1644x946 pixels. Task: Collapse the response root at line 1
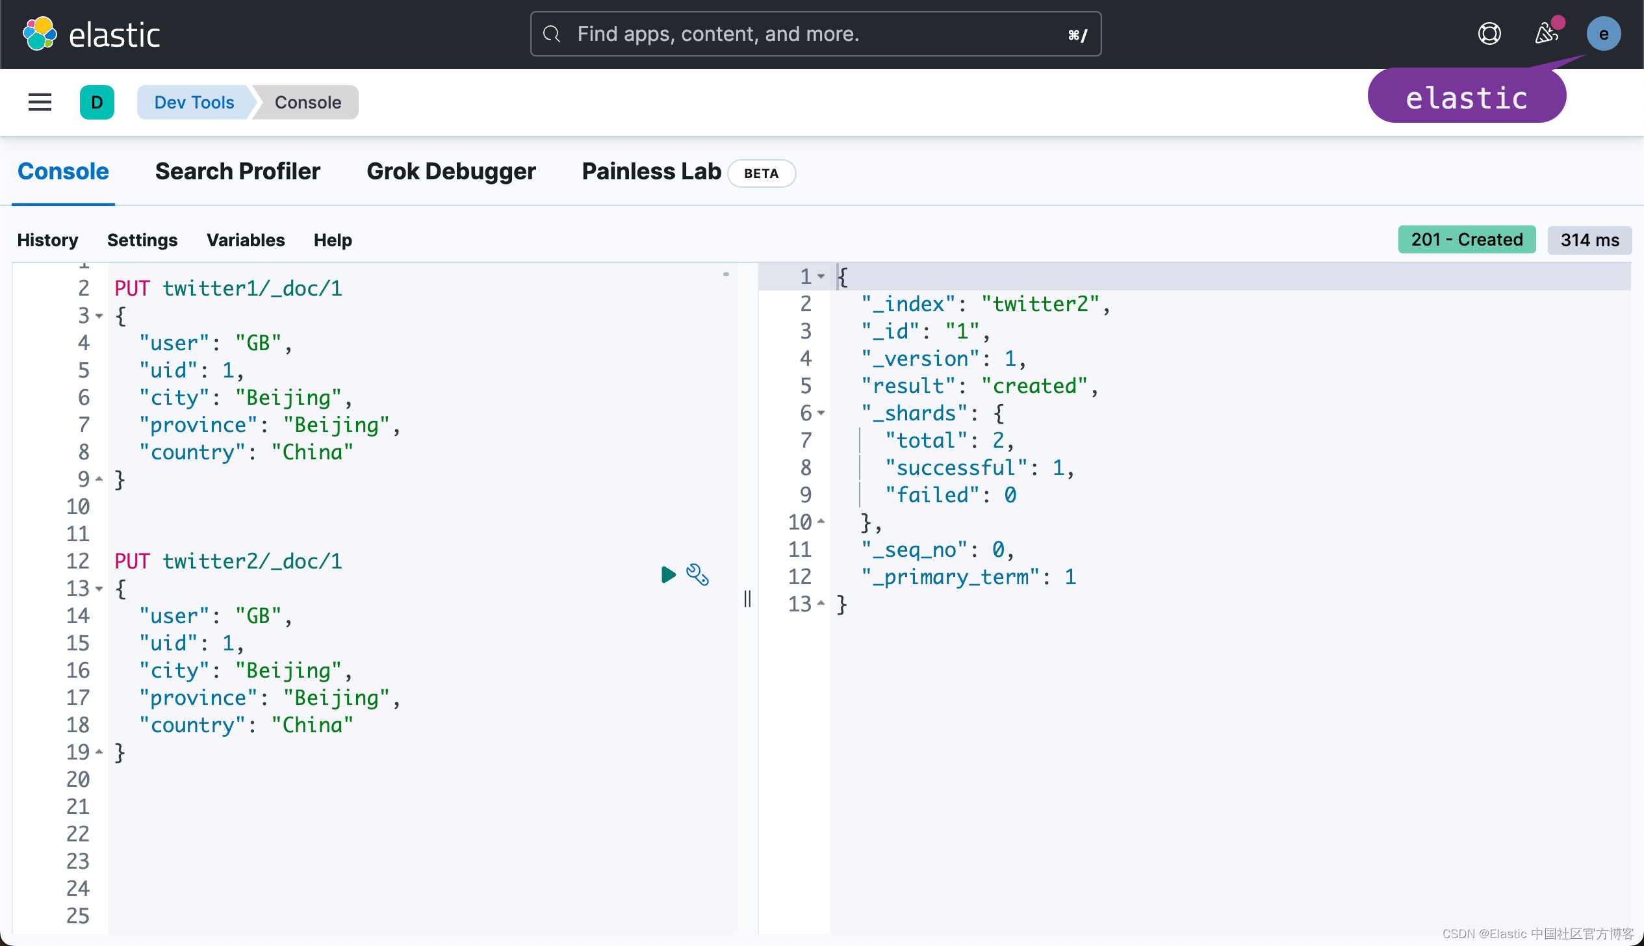click(821, 277)
